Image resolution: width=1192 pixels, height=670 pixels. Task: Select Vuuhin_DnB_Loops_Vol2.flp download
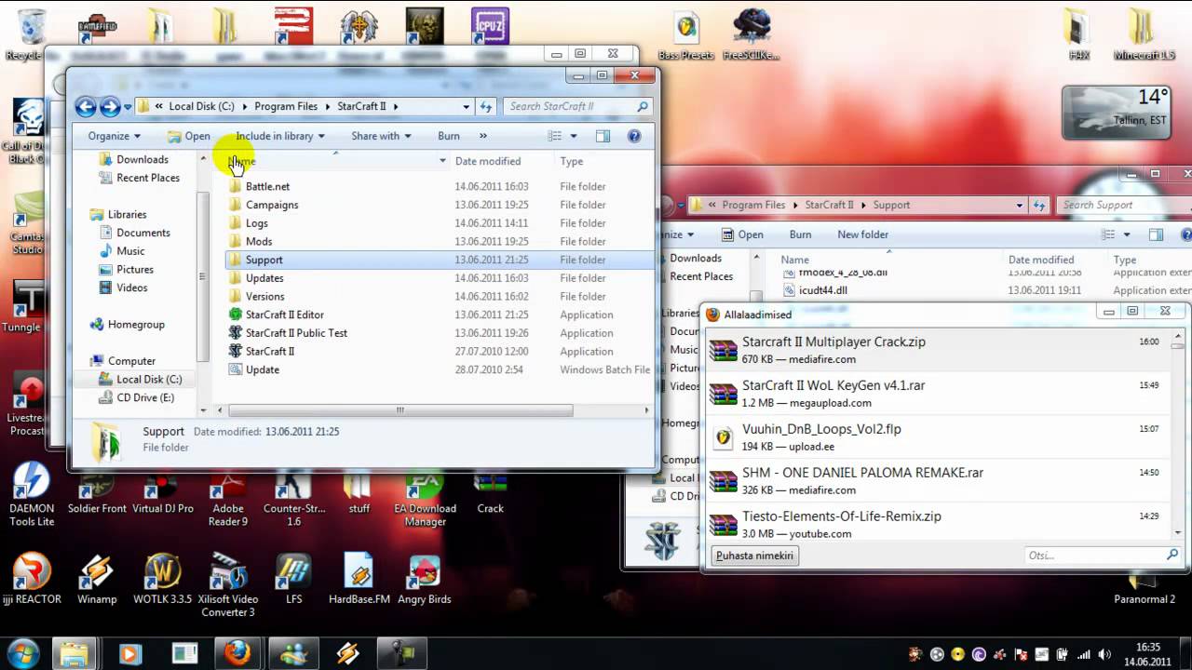click(x=938, y=437)
